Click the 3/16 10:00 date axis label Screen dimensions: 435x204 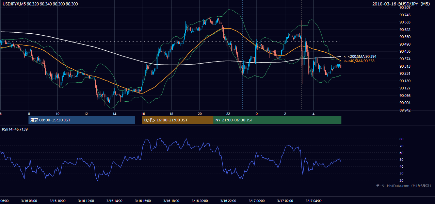[57, 201]
